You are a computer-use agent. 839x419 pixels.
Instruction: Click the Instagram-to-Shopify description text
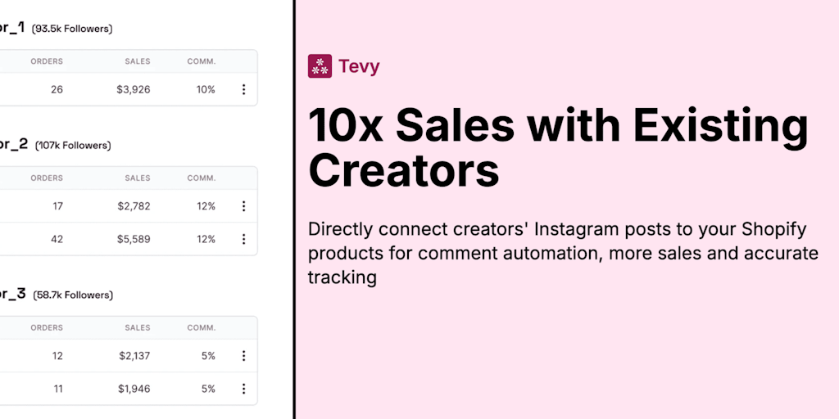(x=562, y=253)
